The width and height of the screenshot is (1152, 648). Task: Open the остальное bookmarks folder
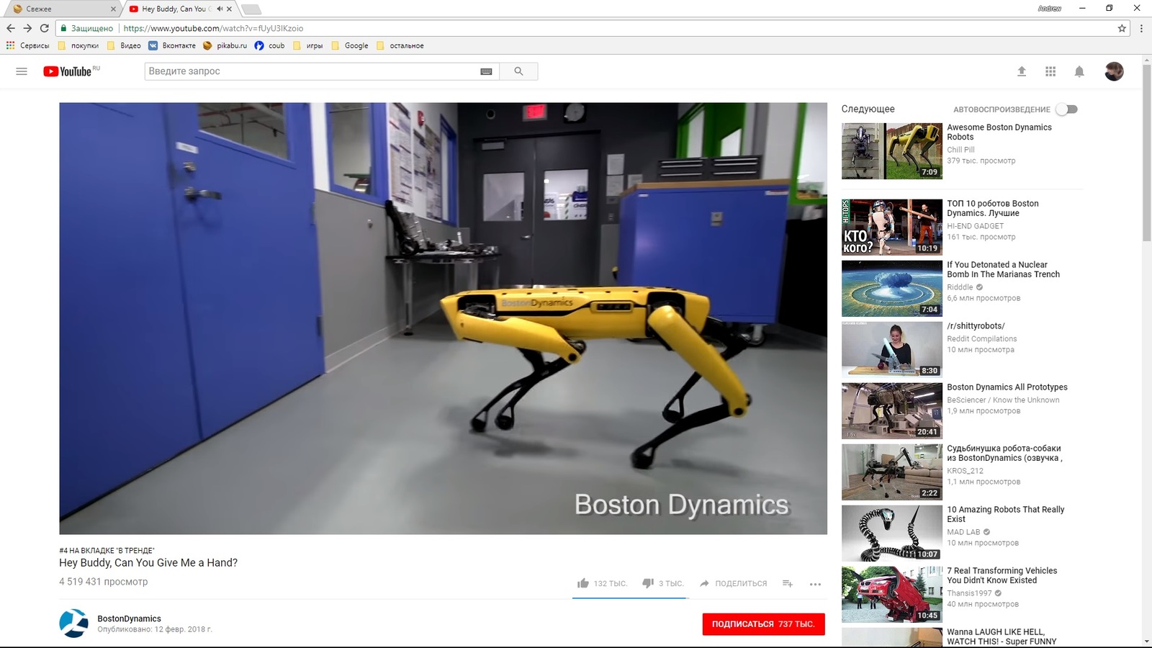click(400, 45)
